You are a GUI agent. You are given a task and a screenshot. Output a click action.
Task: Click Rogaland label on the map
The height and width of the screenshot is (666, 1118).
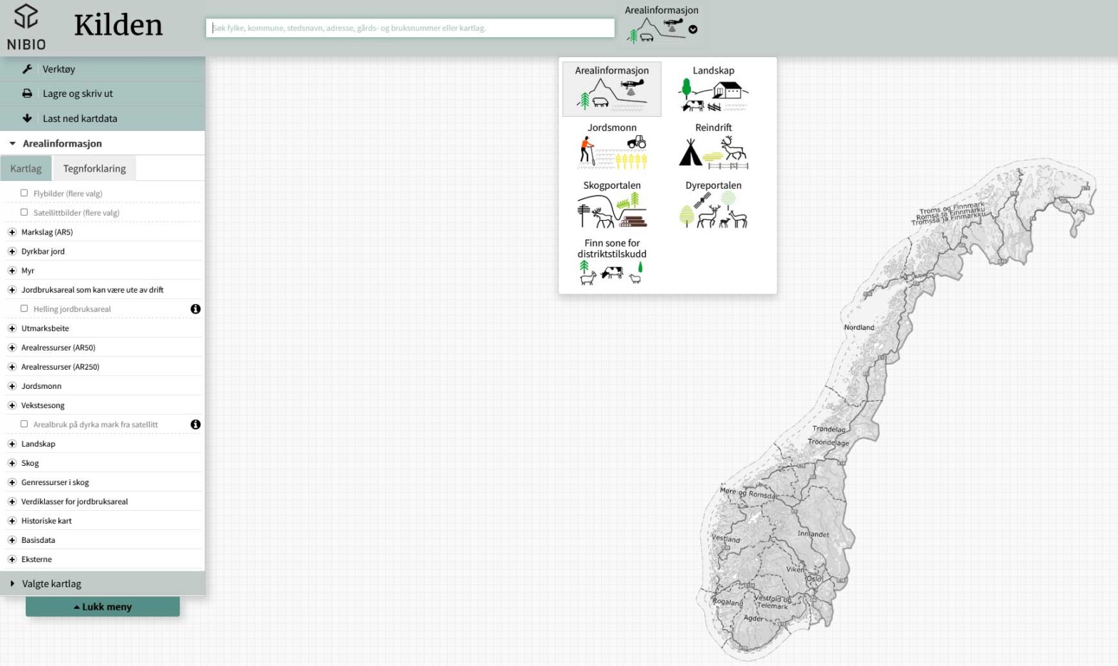pos(728,602)
